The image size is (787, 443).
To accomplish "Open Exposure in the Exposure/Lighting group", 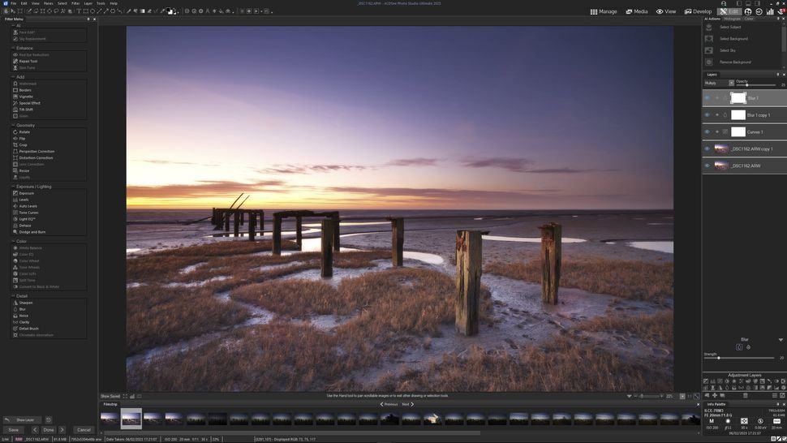I will [26, 193].
